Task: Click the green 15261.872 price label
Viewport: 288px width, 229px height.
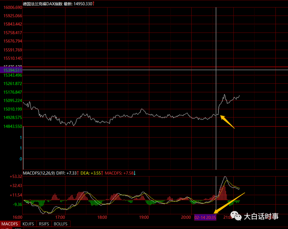Action: pos(13,84)
